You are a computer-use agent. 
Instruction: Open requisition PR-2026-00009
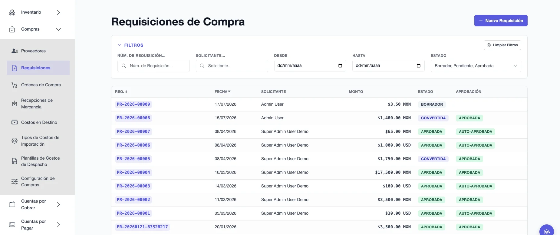(x=133, y=104)
